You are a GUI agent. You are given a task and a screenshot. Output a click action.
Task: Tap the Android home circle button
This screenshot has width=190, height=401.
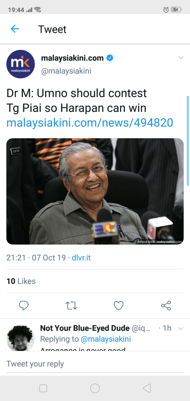pos(95,388)
